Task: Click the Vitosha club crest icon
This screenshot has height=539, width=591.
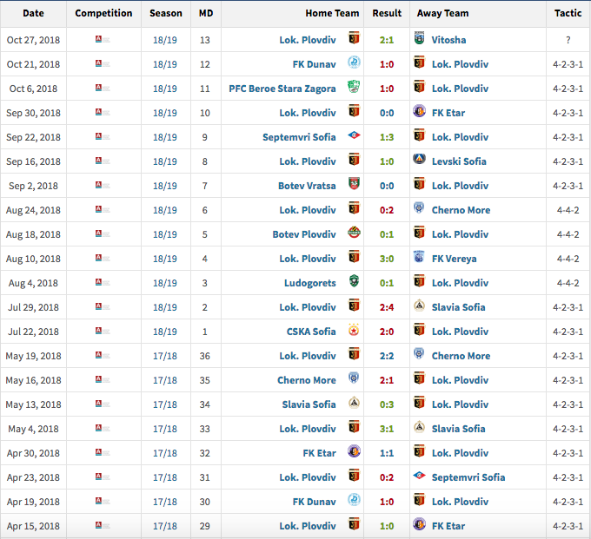Action: click(419, 40)
